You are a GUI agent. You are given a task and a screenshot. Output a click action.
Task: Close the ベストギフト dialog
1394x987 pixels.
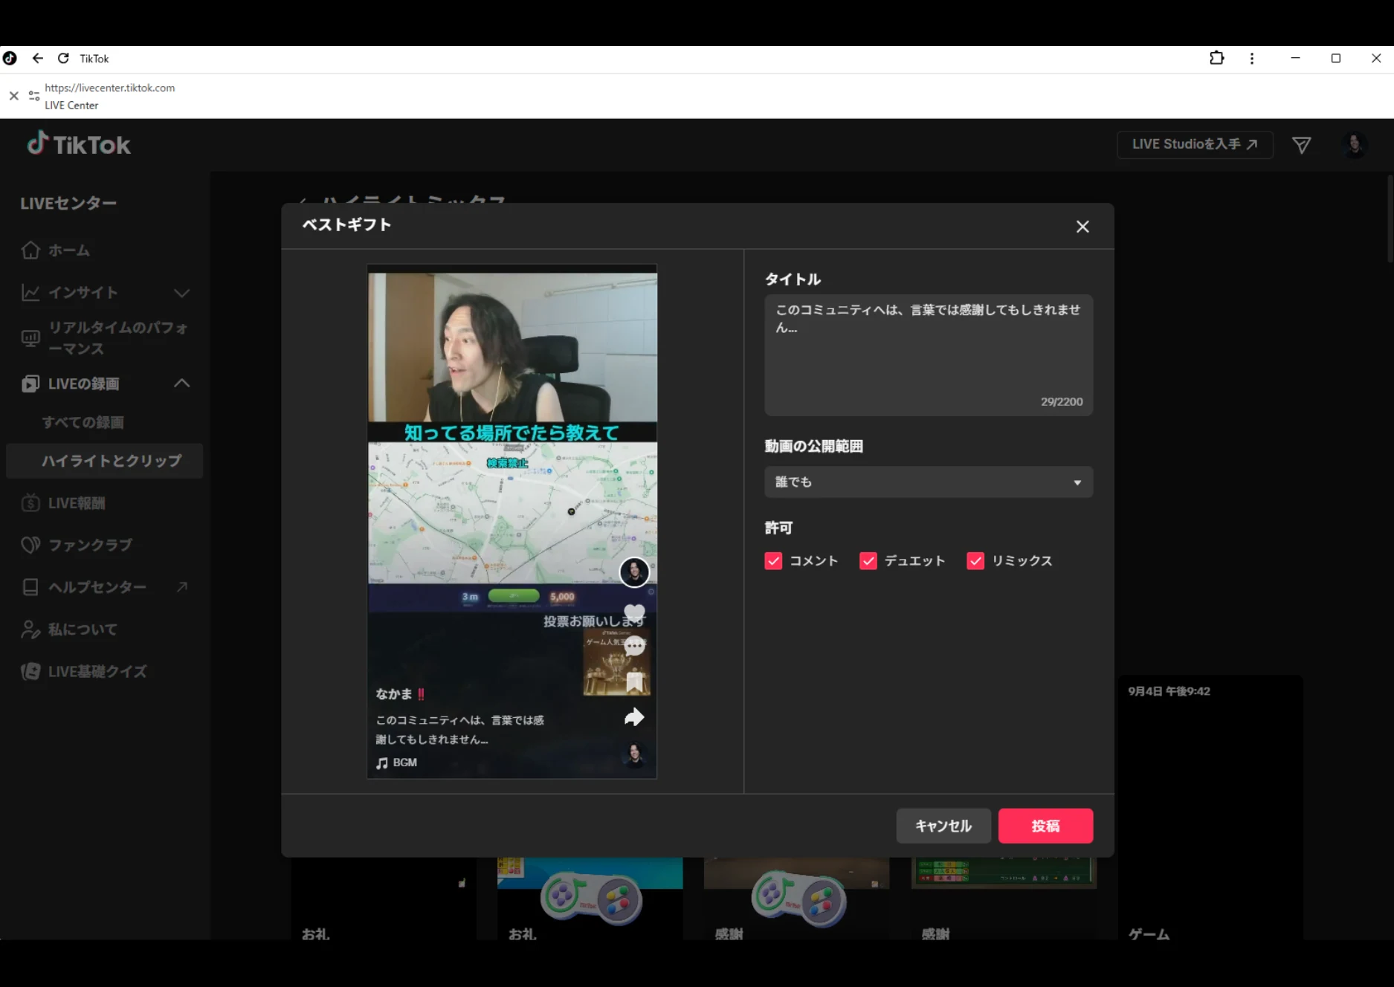[x=1082, y=227]
